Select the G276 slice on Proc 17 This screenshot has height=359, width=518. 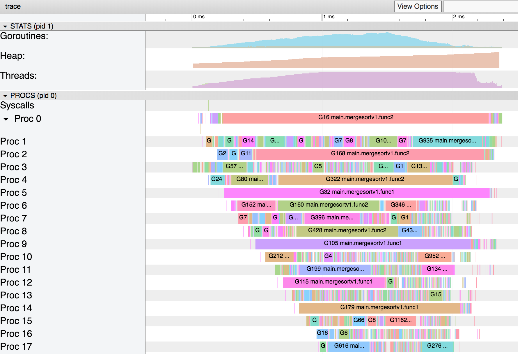[437, 346]
